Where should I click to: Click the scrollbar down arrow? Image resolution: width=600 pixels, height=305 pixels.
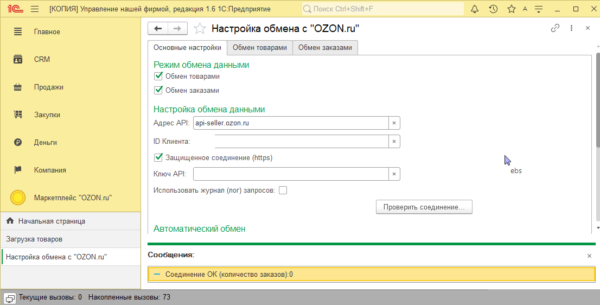pos(598,228)
